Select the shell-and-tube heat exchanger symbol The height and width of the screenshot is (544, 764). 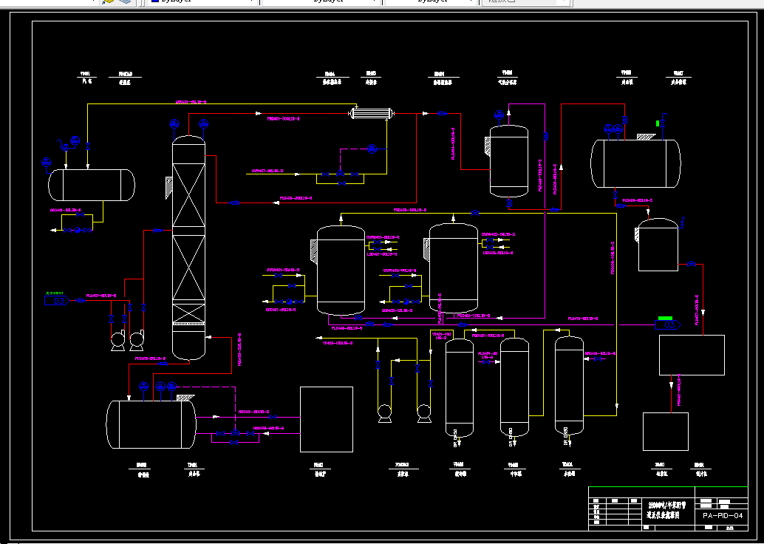pyautogui.click(x=372, y=114)
